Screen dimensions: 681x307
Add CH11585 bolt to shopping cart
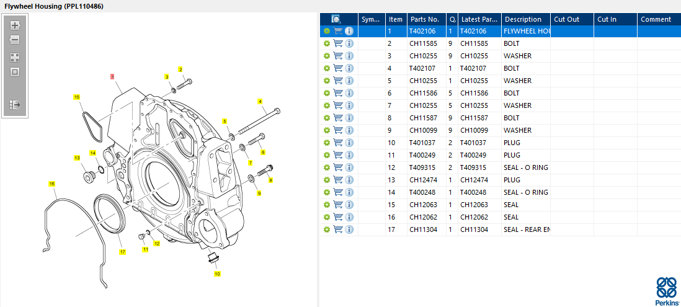338,43
